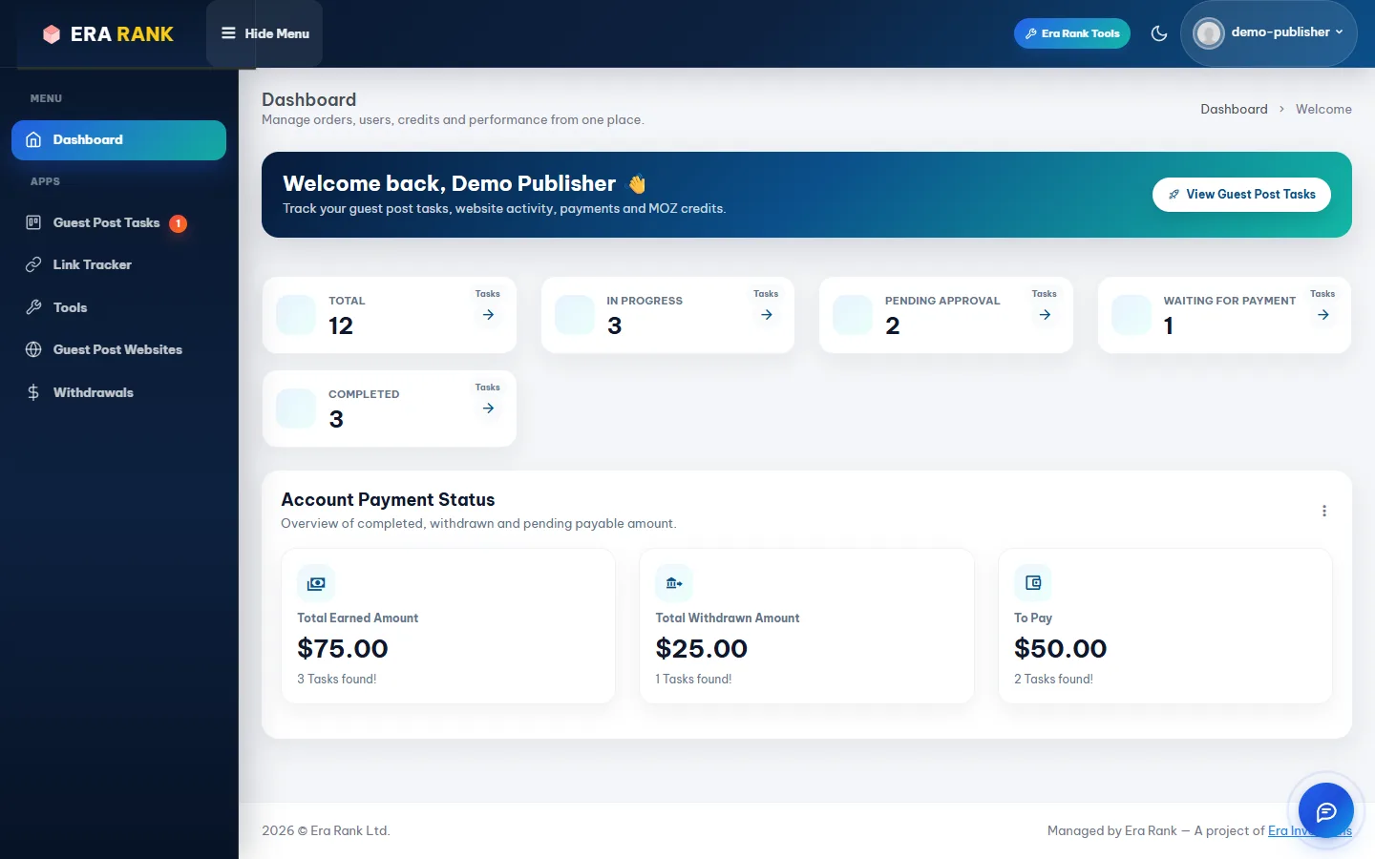
Task: Click the $25.00 withdrawn amount
Action: click(x=702, y=649)
